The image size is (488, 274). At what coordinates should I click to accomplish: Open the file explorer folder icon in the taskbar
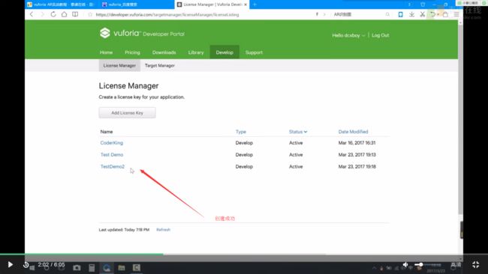pyautogui.click(x=122, y=268)
